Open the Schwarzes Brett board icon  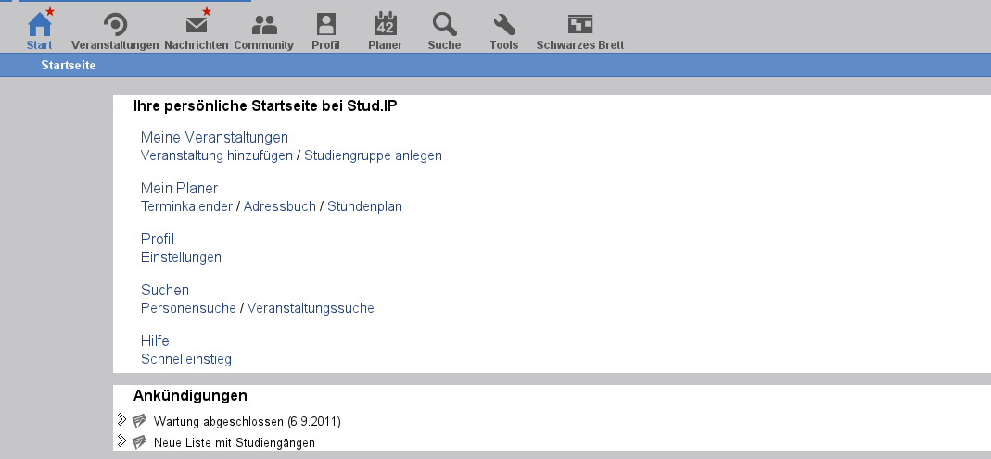tap(580, 24)
